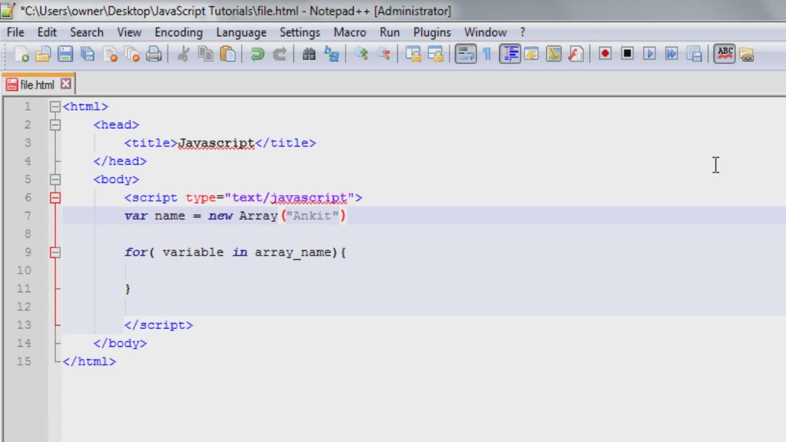Start macro recording with red dot
786x442 pixels.
605,54
